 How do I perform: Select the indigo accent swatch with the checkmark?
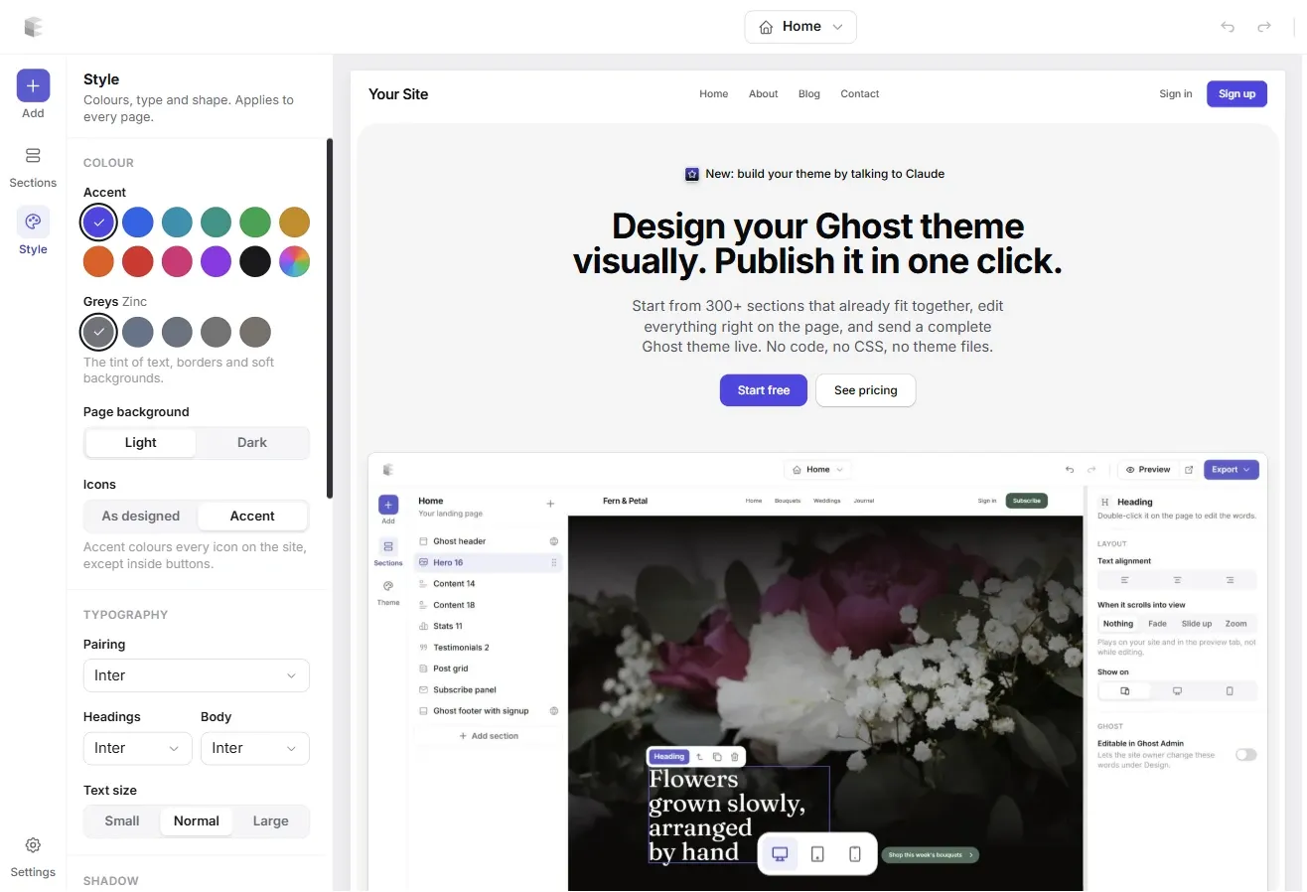point(98,223)
